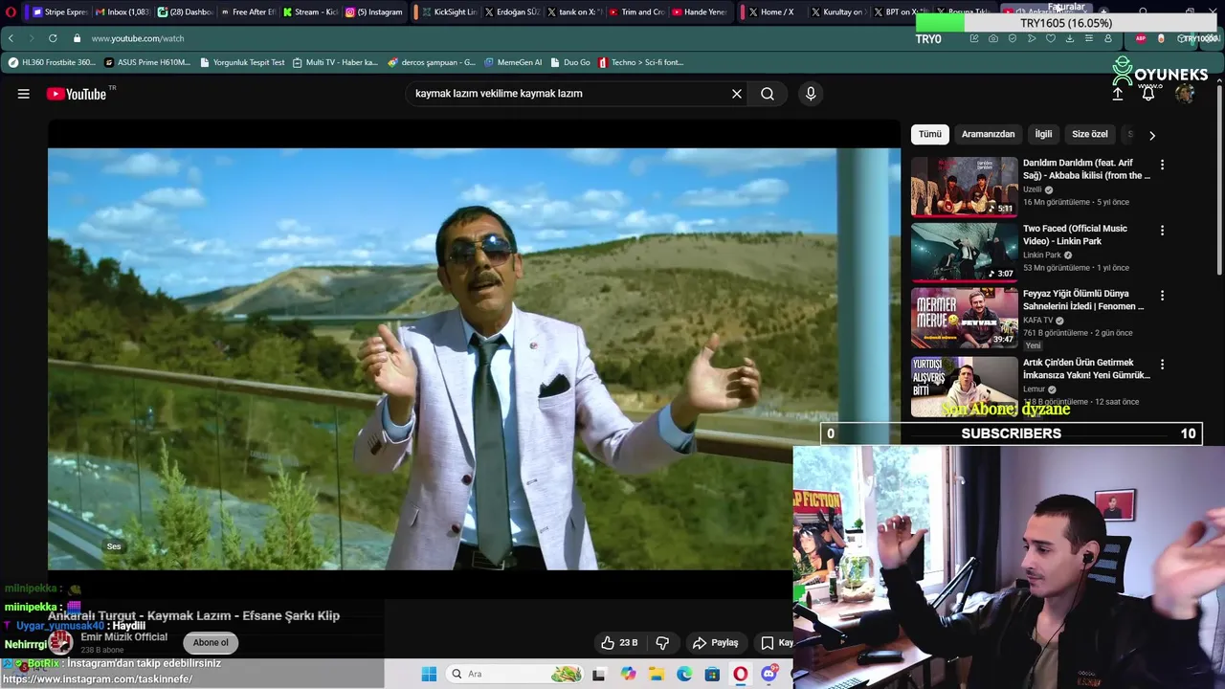Open the MemeGen AI bookmark
The height and width of the screenshot is (689, 1225).
pos(513,62)
